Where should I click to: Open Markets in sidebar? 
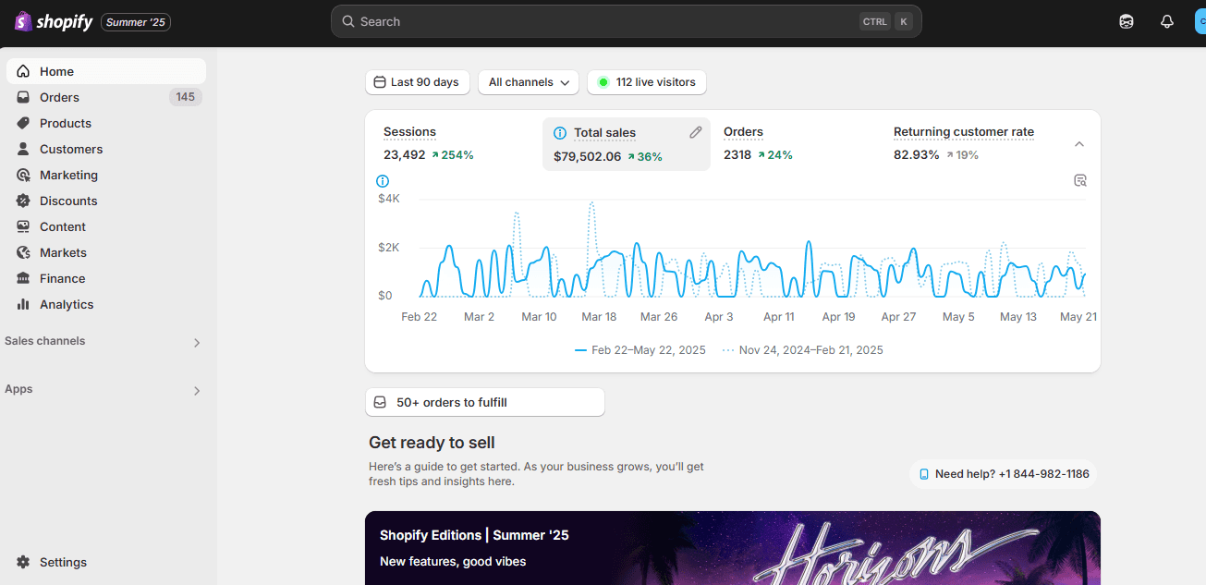click(106, 252)
